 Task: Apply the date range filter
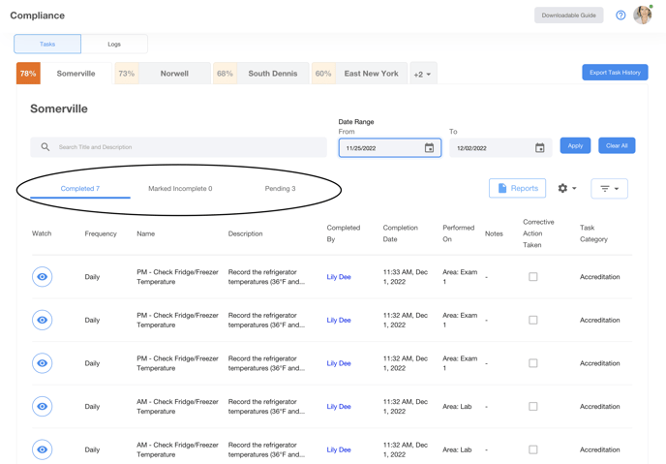[x=575, y=145]
